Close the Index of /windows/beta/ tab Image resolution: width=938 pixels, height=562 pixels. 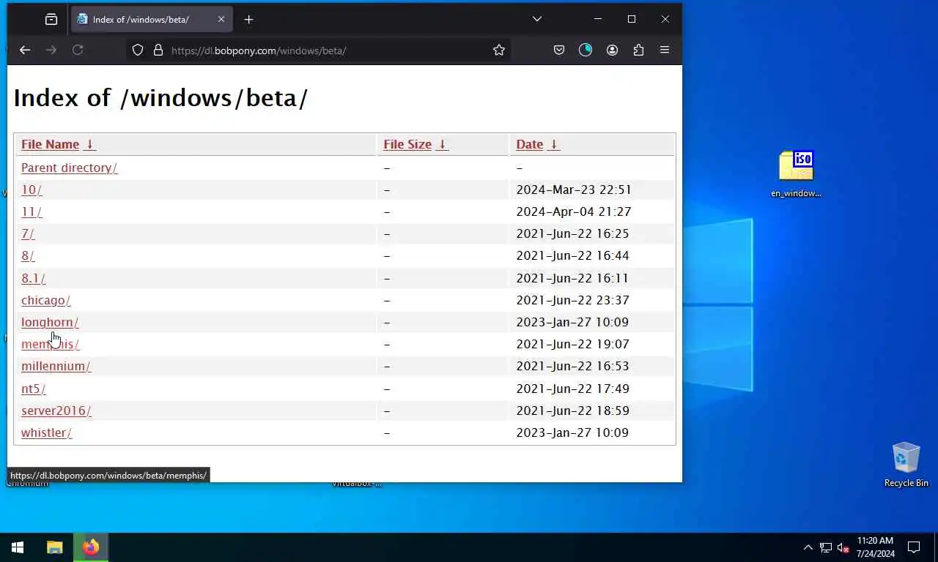coord(221,19)
